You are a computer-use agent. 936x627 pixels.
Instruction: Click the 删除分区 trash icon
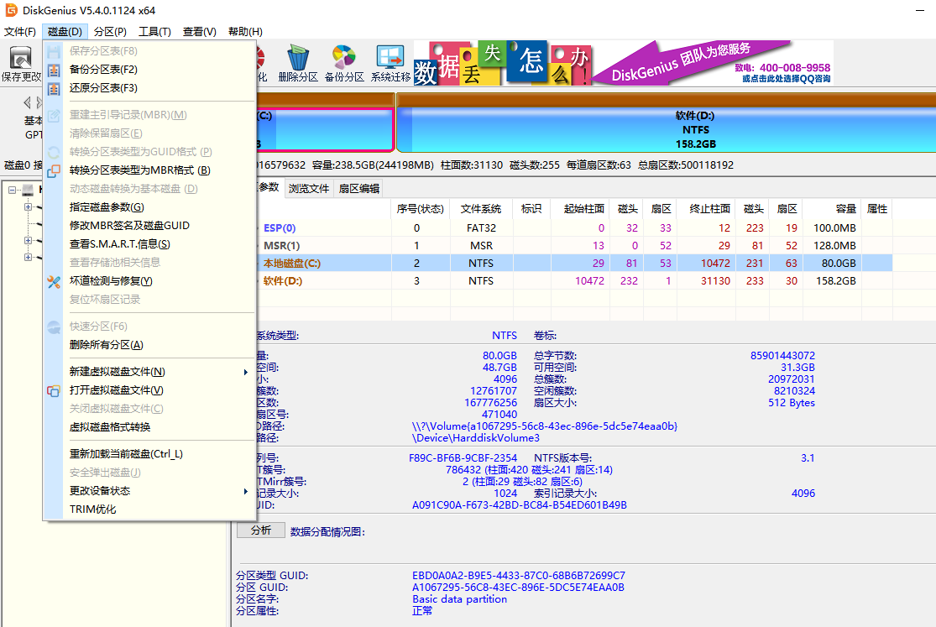(298, 59)
